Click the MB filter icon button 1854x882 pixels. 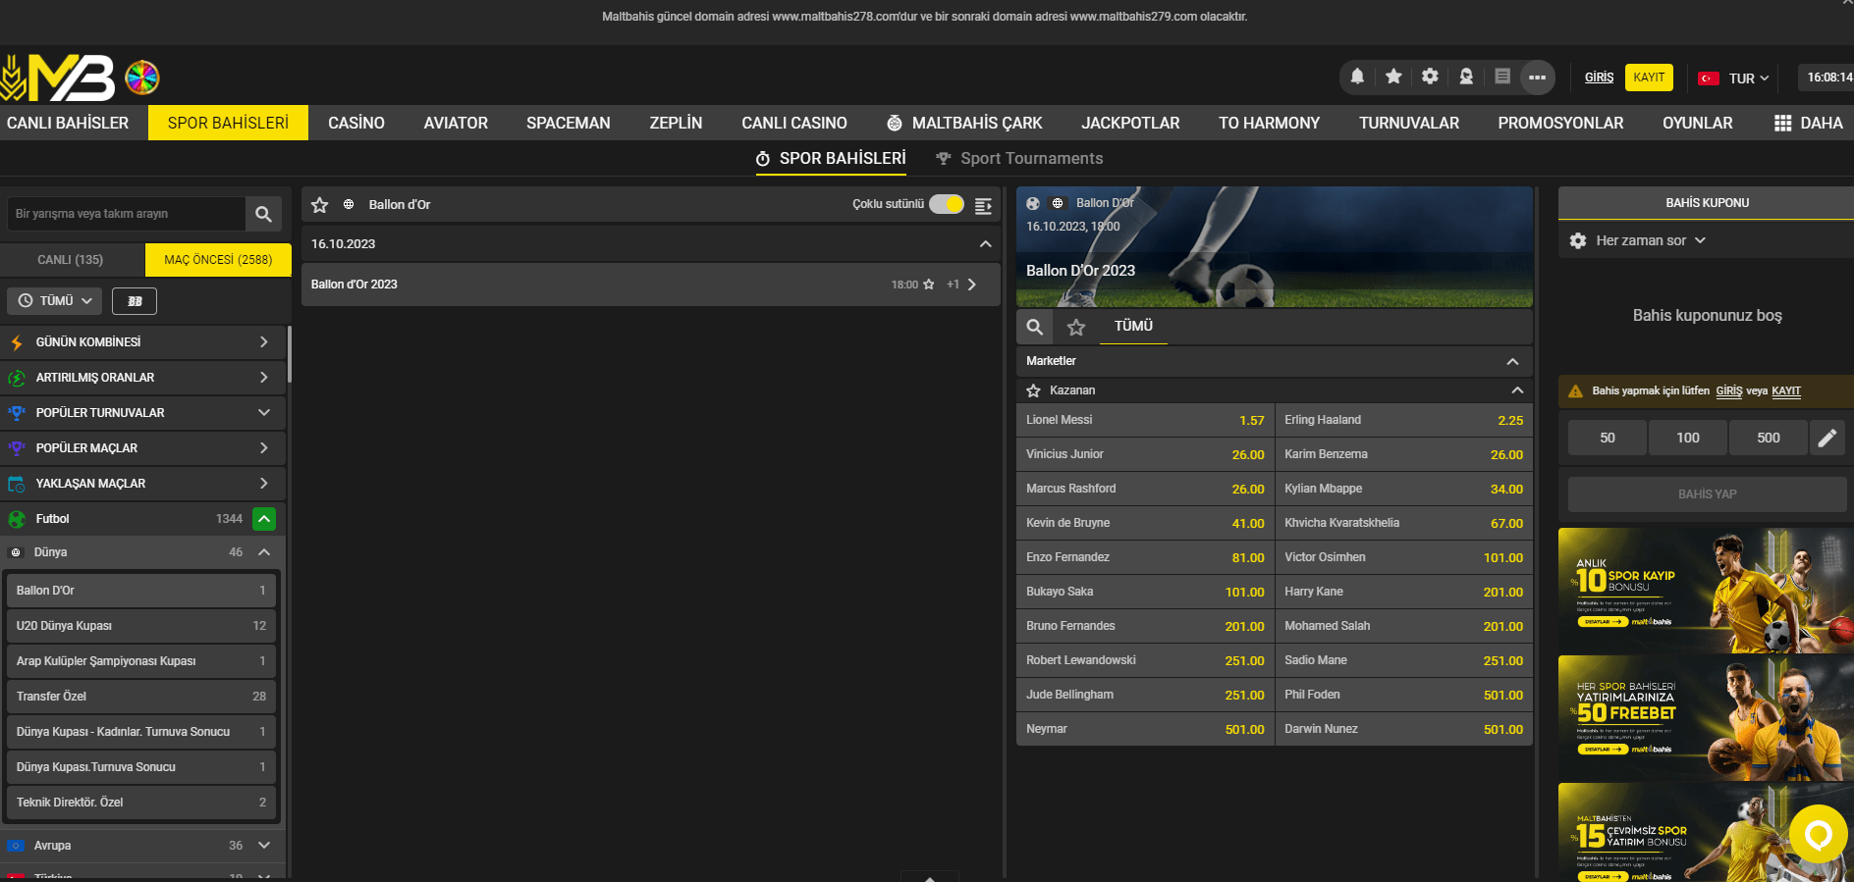[x=135, y=301]
